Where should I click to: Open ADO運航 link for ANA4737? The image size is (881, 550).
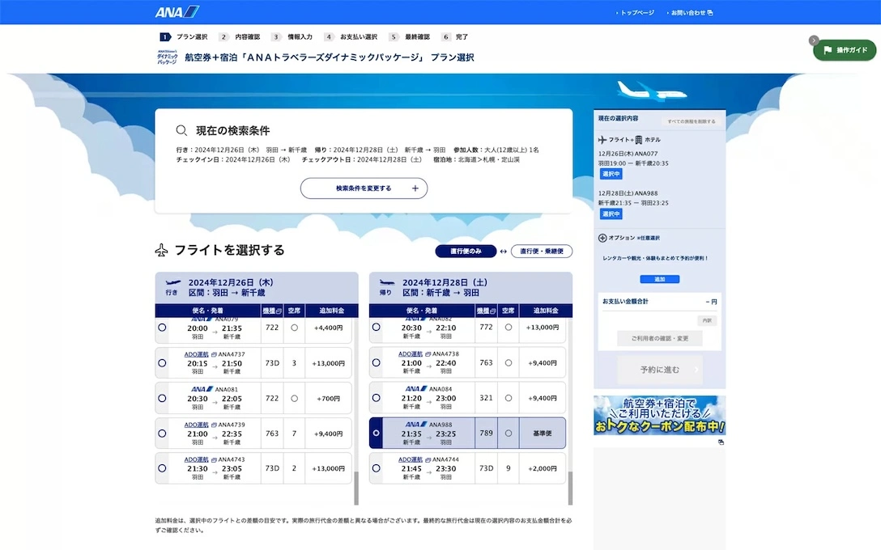tap(196, 355)
